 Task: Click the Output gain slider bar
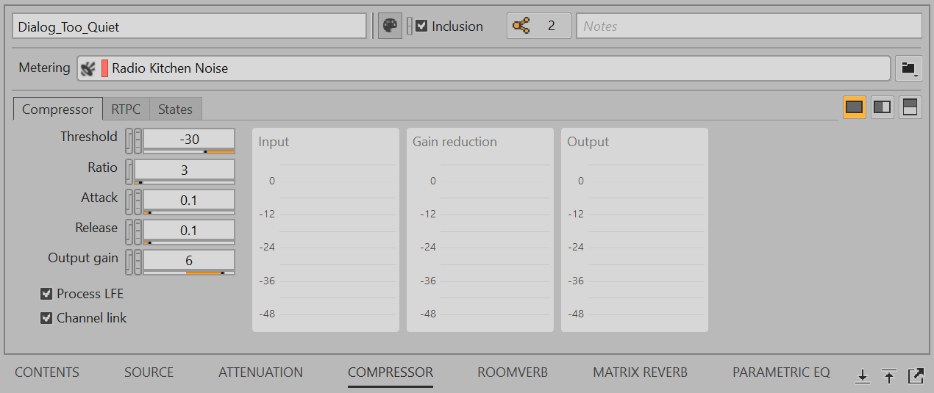[x=189, y=273]
